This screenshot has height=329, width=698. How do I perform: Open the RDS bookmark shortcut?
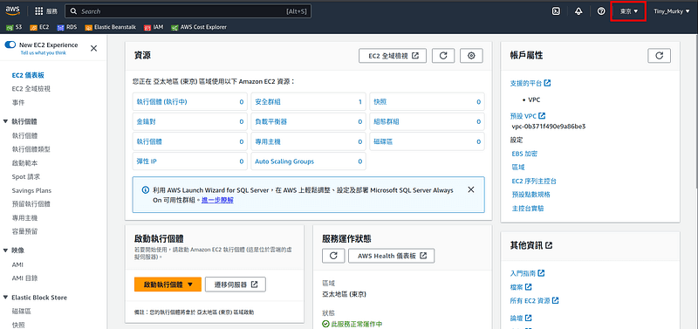[67, 27]
